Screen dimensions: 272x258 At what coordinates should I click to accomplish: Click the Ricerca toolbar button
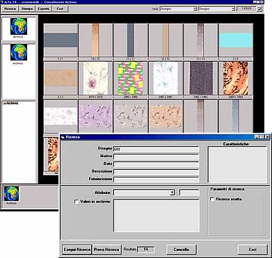click(x=10, y=9)
